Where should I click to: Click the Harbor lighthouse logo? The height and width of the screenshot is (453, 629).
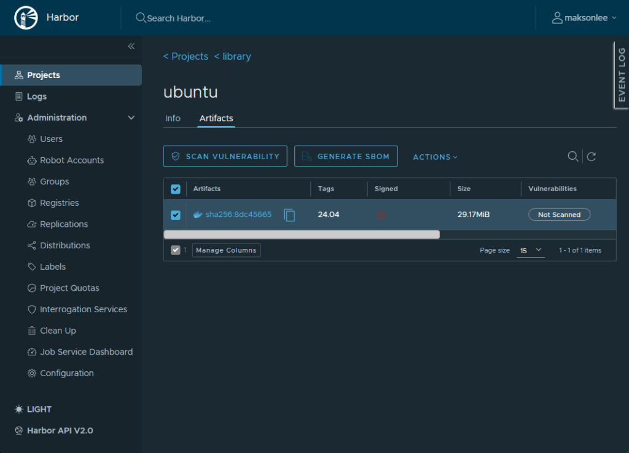click(26, 18)
